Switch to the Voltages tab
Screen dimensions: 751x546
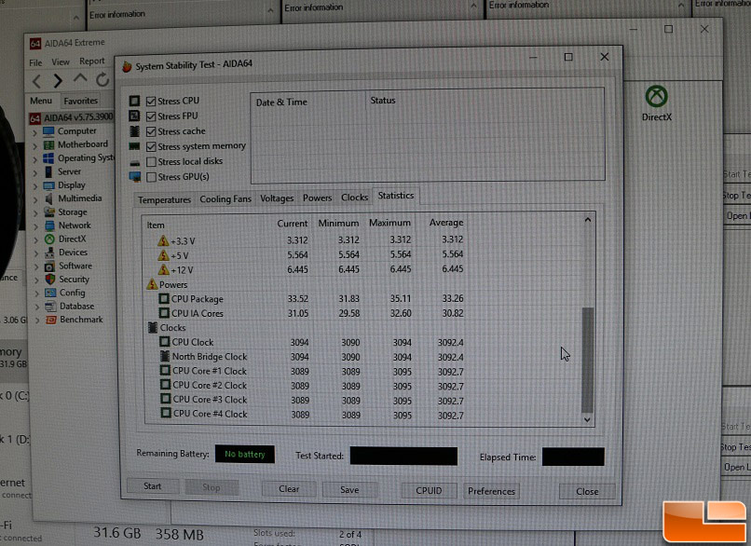(x=277, y=198)
